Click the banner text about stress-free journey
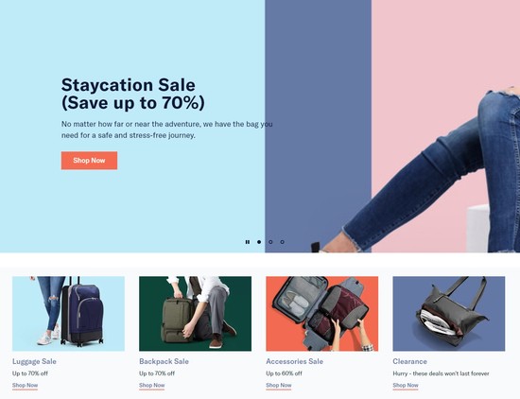 (x=166, y=130)
